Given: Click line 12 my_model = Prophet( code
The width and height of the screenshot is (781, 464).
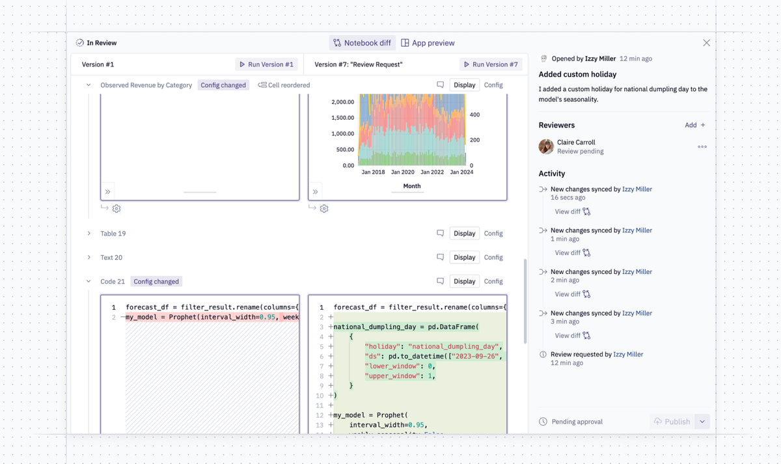Looking at the screenshot, I should point(370,415).
